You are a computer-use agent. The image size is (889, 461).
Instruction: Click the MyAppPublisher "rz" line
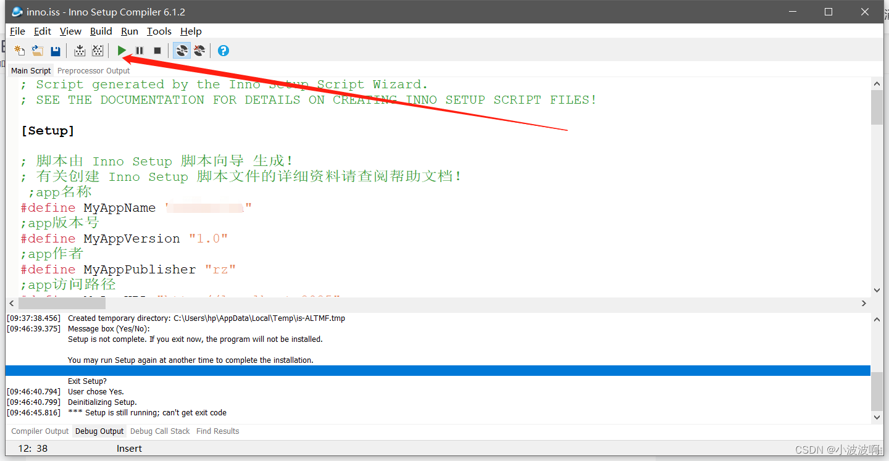point(128,269)
